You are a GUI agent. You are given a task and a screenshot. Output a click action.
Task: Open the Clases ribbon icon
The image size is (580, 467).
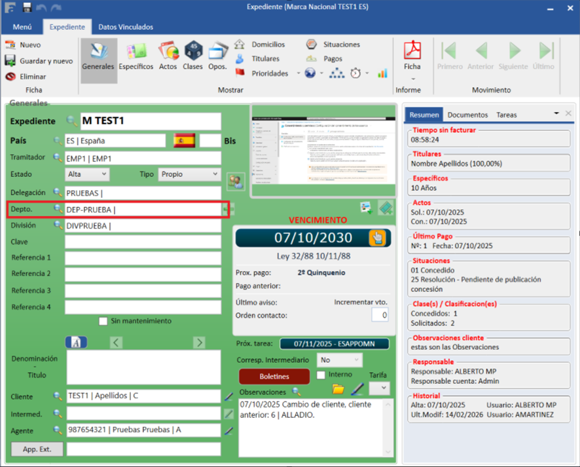tap(192, 56)
